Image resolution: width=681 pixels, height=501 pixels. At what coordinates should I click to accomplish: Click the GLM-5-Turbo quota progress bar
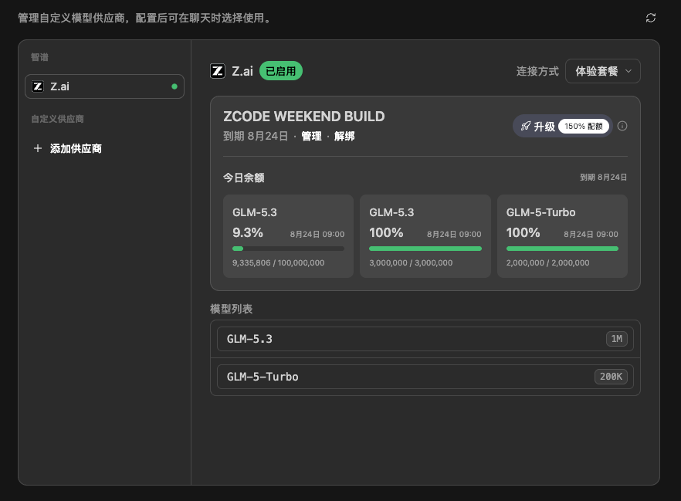click(x=562, y=249)
